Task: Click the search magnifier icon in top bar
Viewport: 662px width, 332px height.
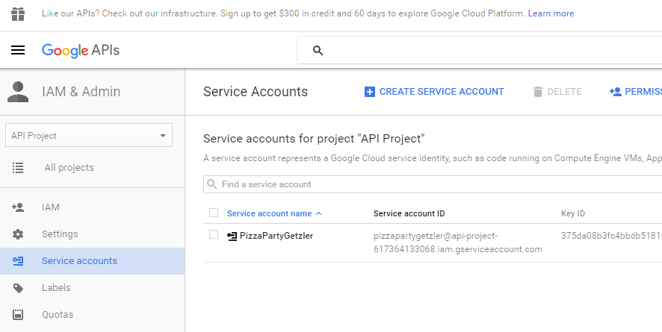Action: [318, 51]
